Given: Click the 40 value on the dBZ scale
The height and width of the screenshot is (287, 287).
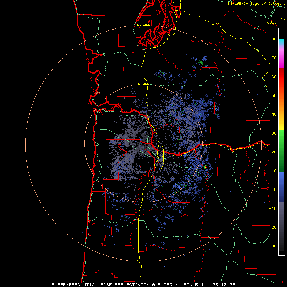Looking at the screenshot, I should coord(274,114).
